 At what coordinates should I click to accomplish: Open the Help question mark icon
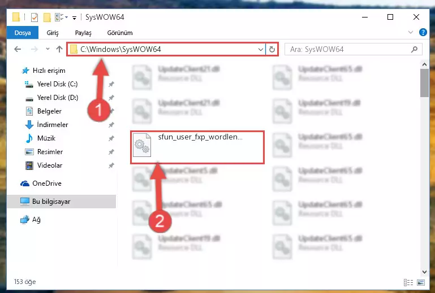[x=423, y=32]
